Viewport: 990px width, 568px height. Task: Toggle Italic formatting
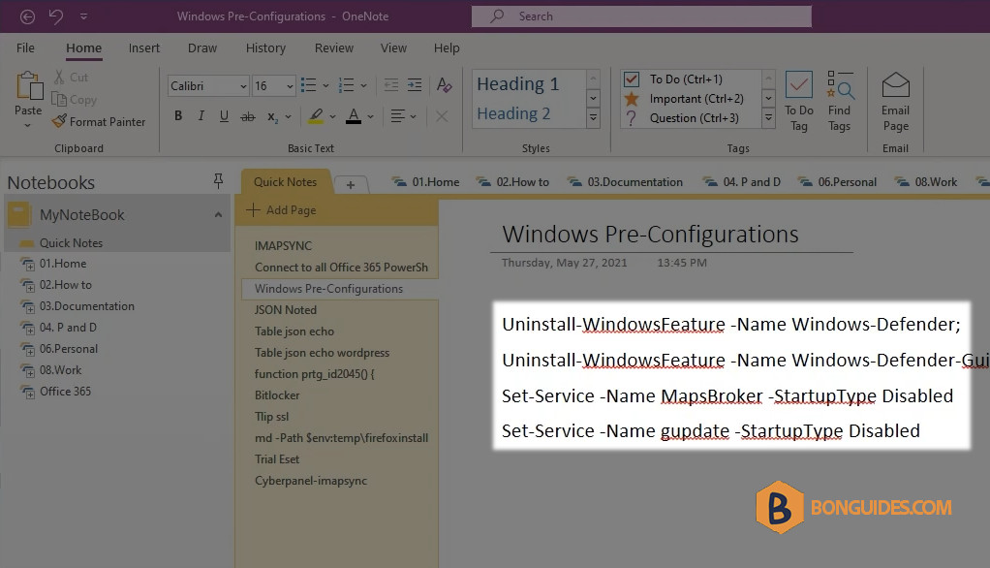click(x=201, y=115)
